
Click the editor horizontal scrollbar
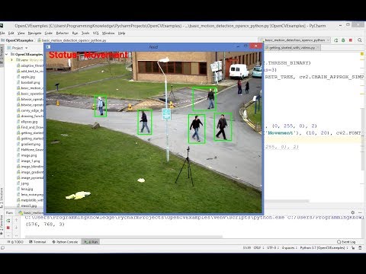pyautogui.click(x=287, y=201)
